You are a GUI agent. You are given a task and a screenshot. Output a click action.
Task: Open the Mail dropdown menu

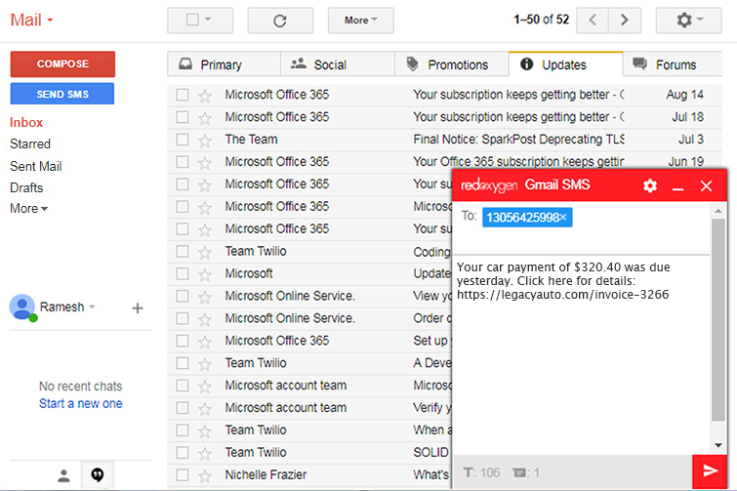point(31,20)
